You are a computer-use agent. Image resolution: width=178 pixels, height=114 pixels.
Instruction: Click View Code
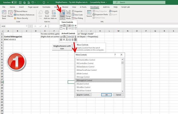click(x=77, y=15)
